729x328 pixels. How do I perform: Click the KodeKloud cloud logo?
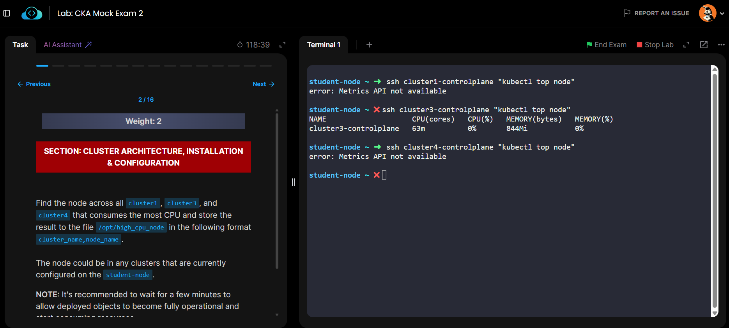click(32, 13)
